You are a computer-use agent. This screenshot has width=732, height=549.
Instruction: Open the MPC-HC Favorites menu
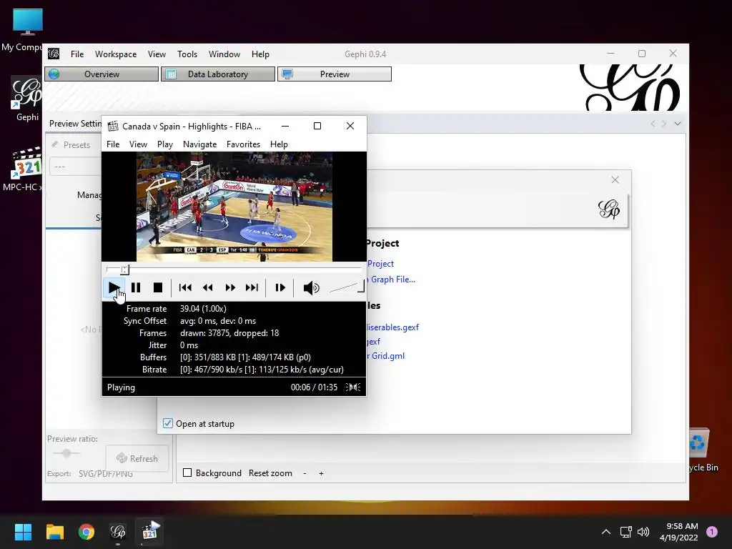pos(243,144)
